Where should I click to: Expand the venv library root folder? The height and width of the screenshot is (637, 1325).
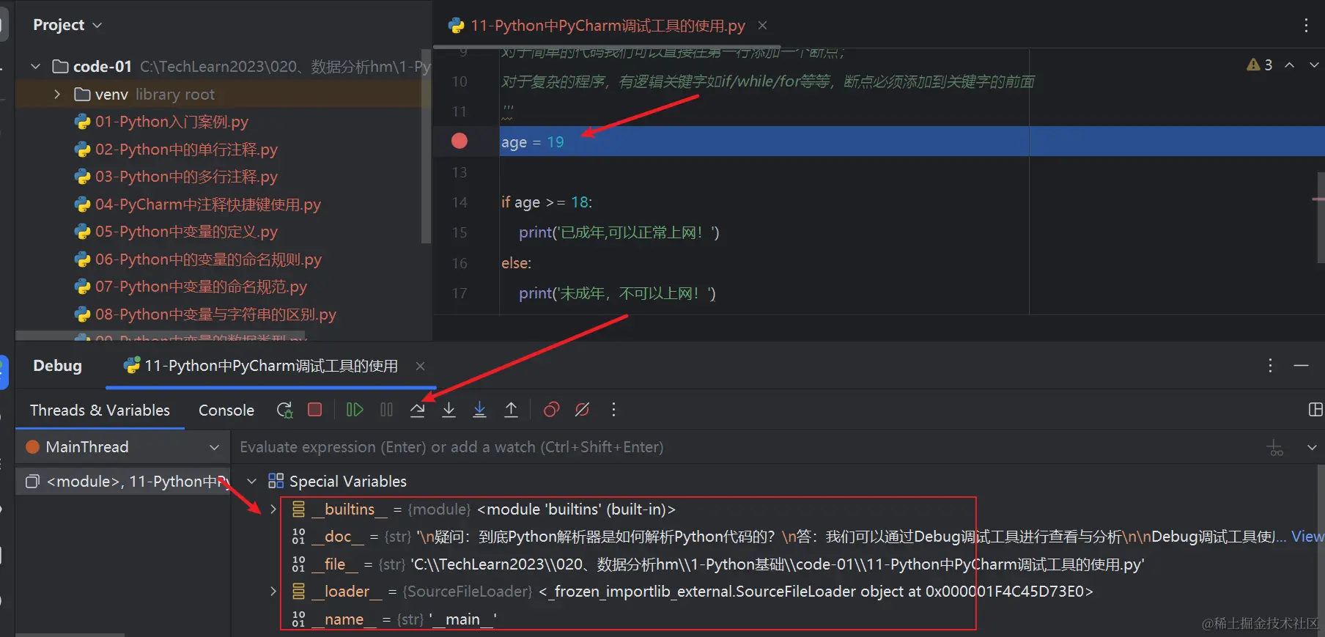tap(57, 95)
